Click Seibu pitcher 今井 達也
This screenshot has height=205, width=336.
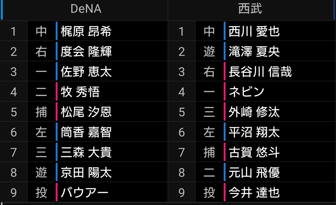(x=254, y=193)
